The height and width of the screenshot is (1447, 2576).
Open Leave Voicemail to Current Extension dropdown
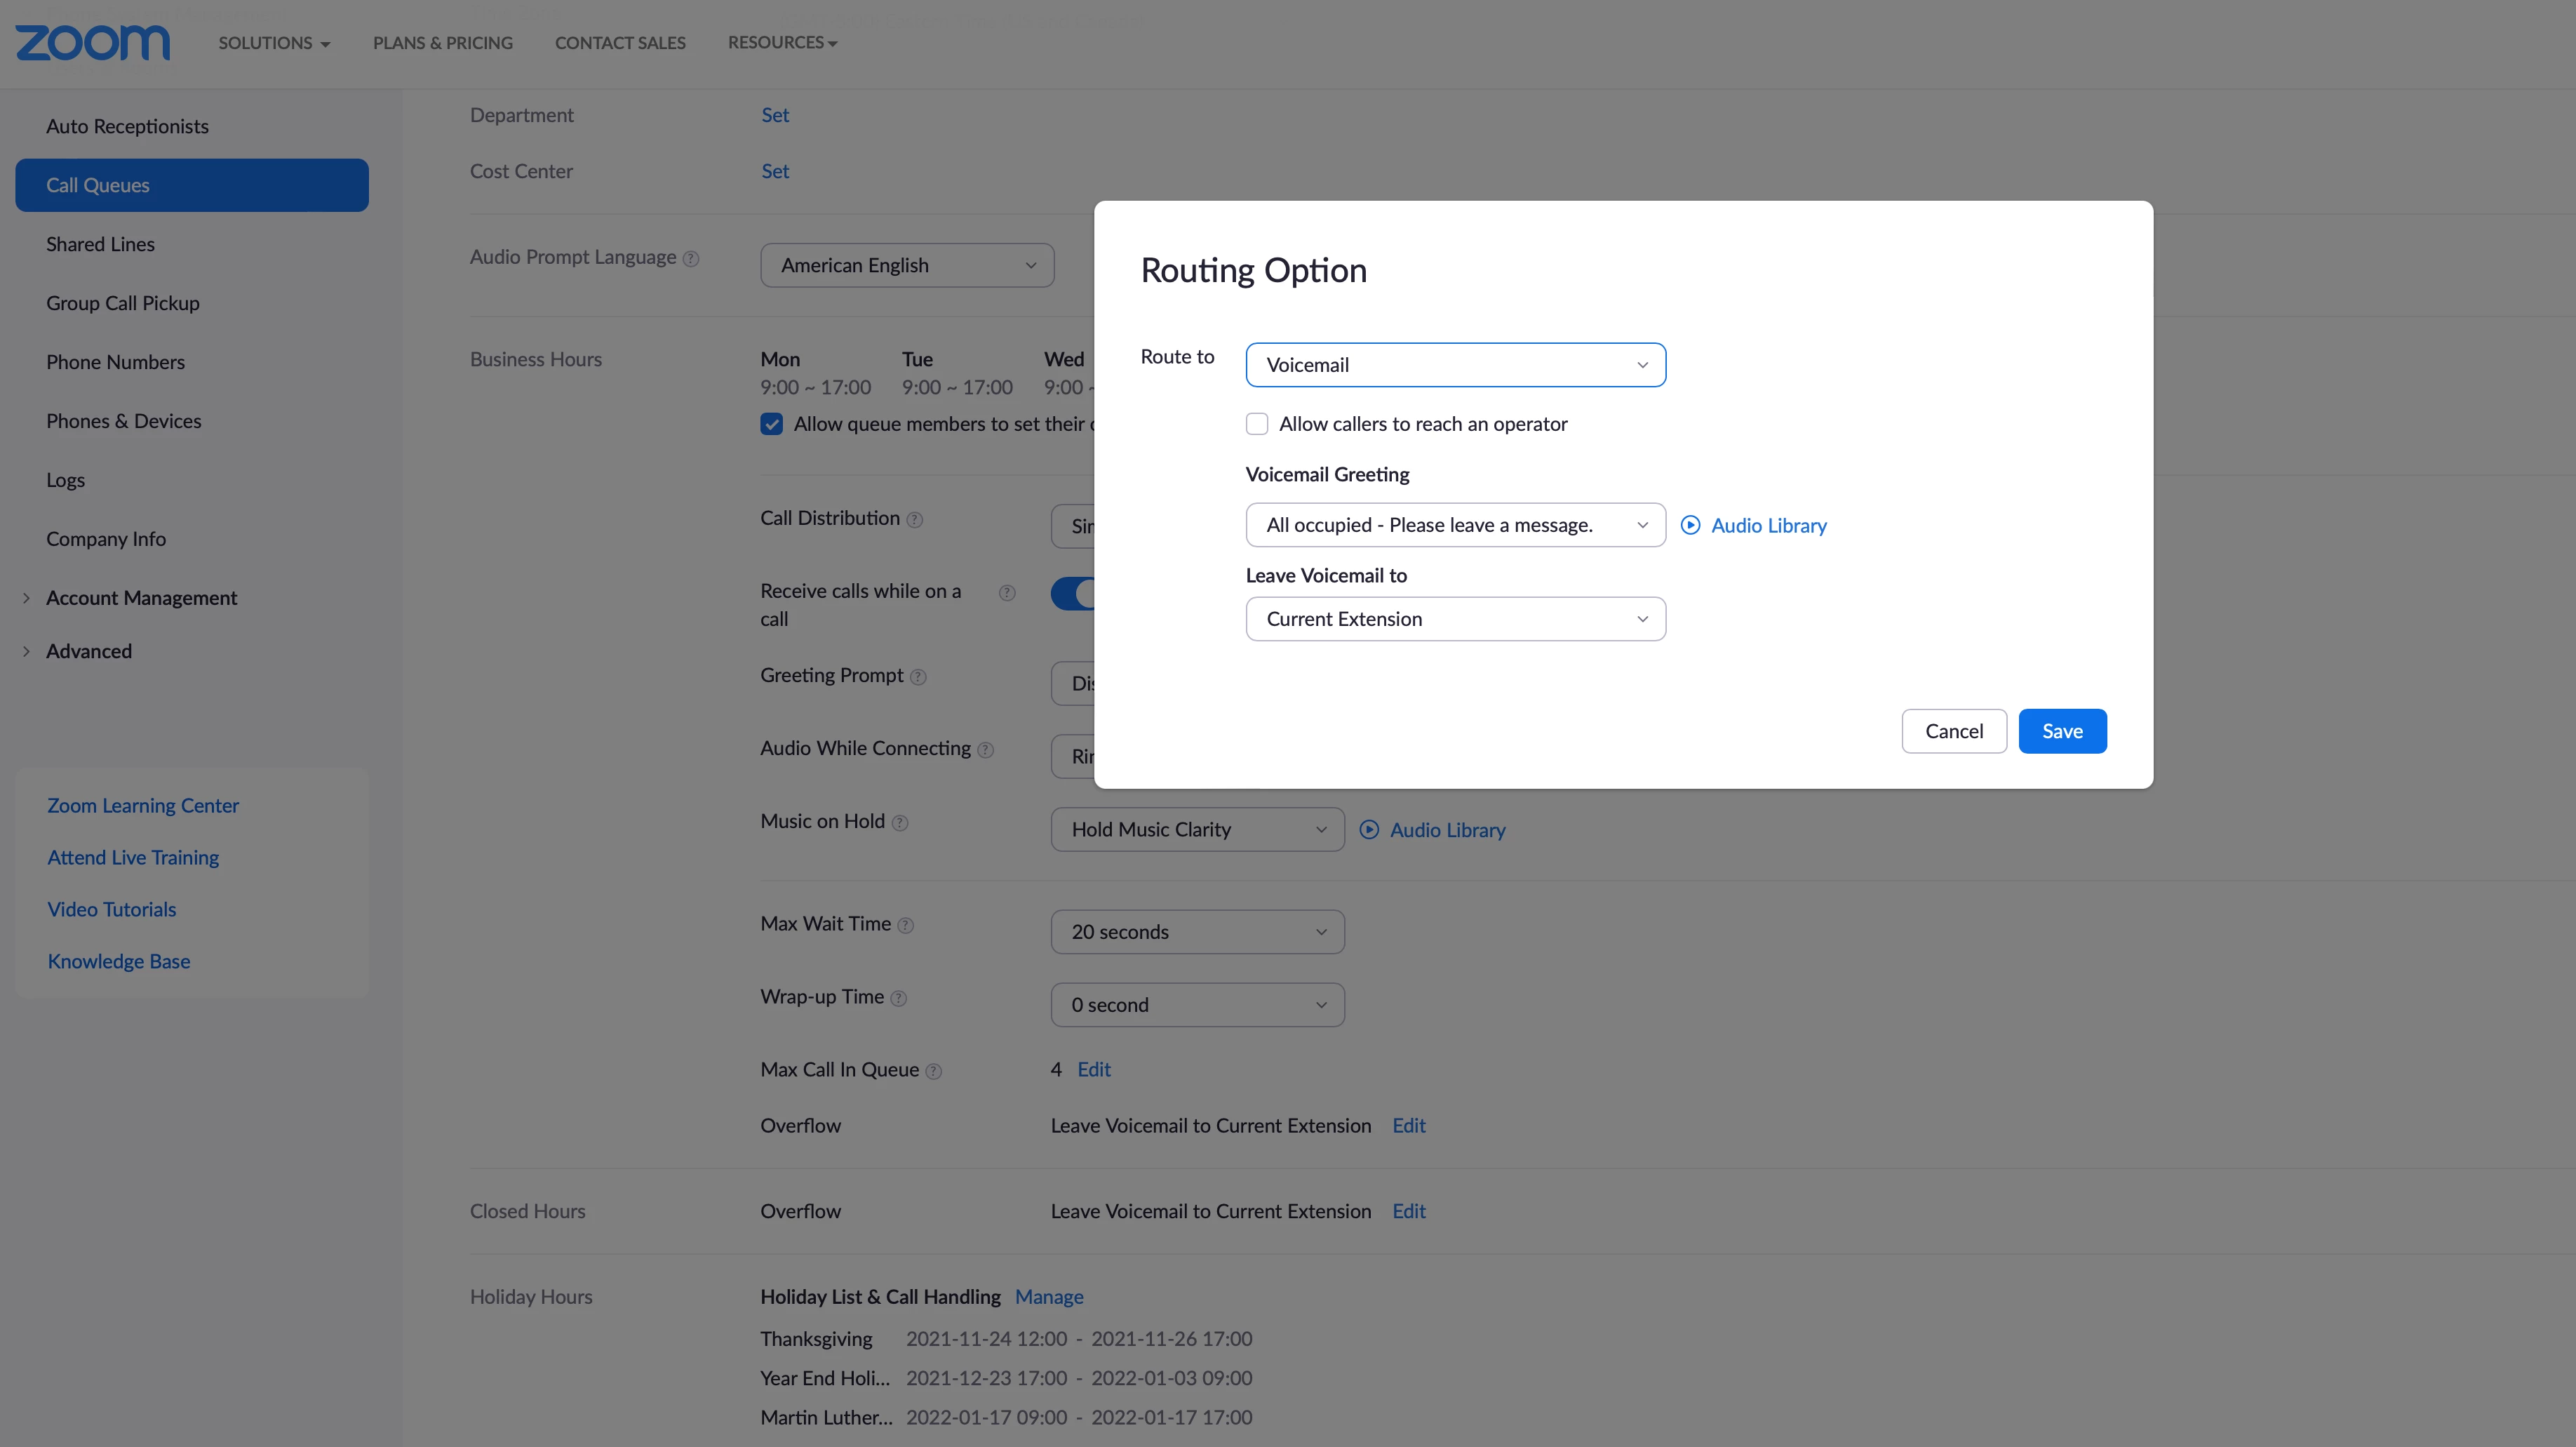1455,619
